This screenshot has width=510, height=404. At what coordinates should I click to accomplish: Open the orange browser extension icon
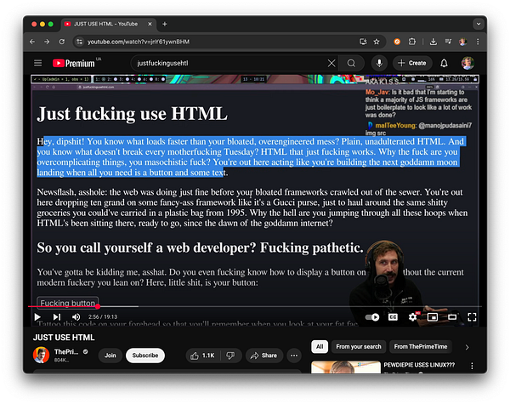coord(397,42)
